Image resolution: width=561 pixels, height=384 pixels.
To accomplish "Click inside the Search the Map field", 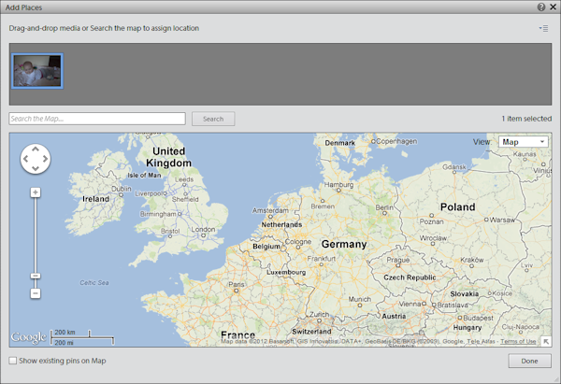I will 97,119.
